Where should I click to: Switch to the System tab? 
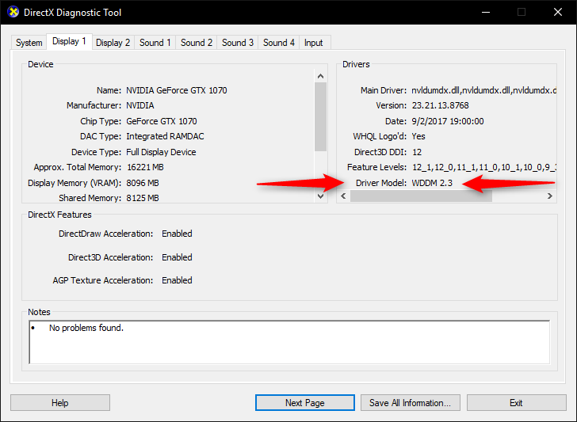pos(29,43)
